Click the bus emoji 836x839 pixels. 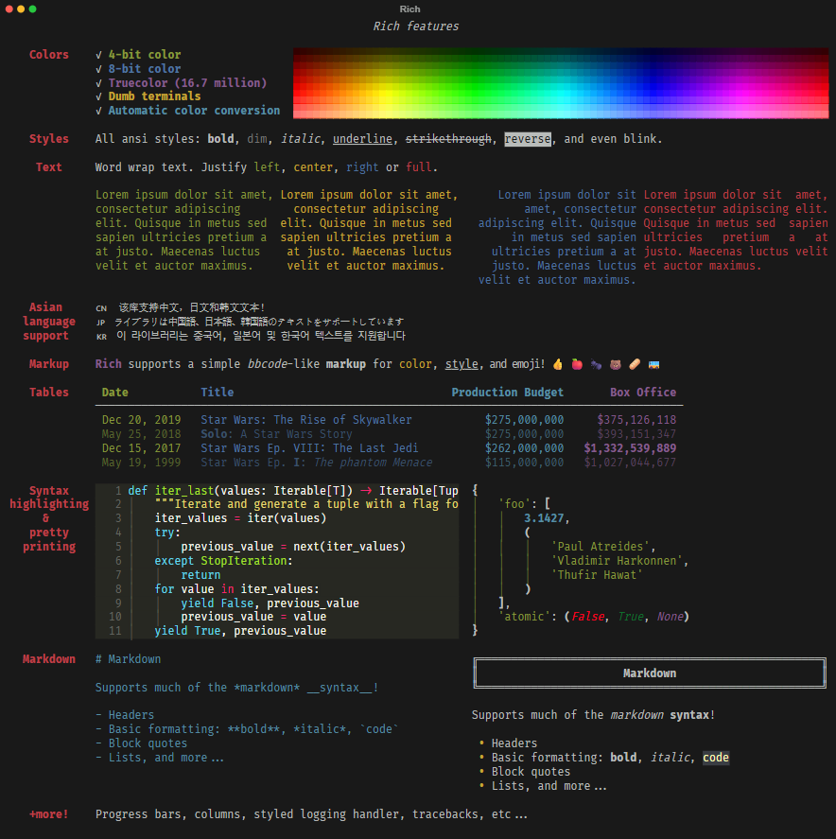(x=653, y=365)
